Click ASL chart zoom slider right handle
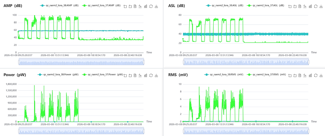Screen dimensions: 325x136 pyautogui.click(x=308, y=62)
